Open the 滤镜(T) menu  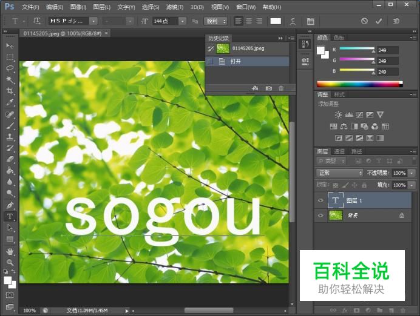pyautogui.click(x=175, y=7)
